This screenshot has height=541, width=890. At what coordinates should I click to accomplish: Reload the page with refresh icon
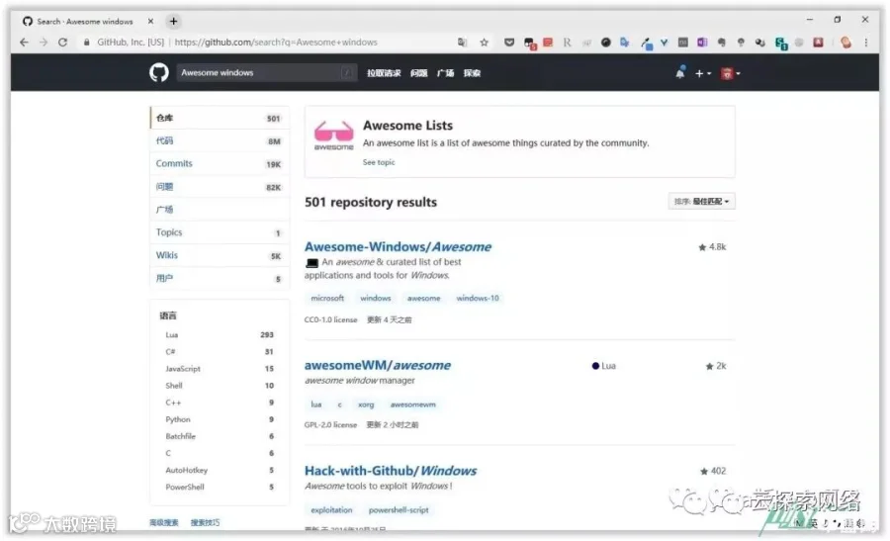63,42
